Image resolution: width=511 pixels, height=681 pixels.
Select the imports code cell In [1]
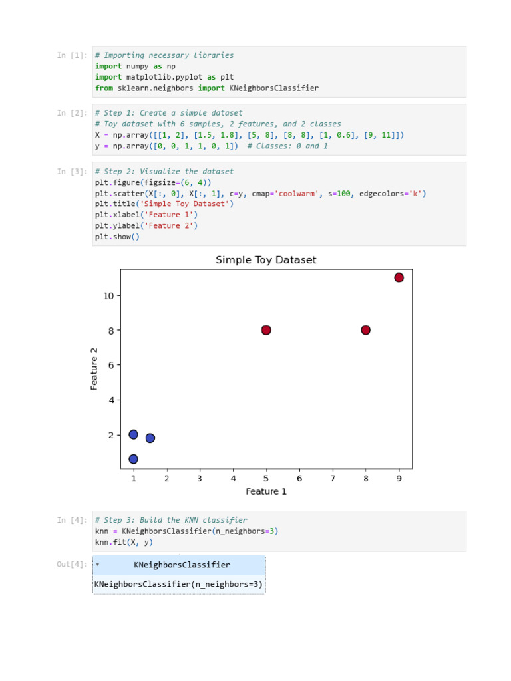pyautogui.click(x=279, y=72)
